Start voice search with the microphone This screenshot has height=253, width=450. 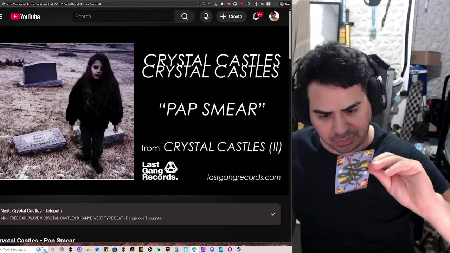pos(206,17)
